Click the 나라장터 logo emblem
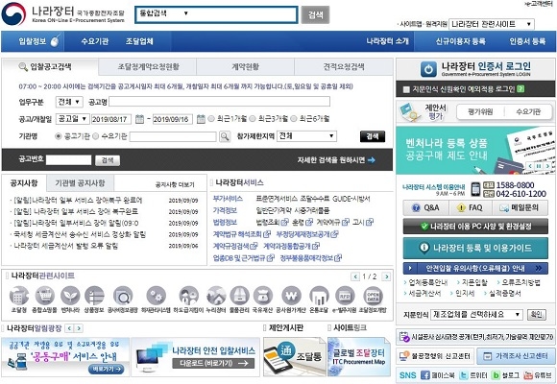Image resolution: width=557 pixels, height=384 pixels. coord(13,13)
